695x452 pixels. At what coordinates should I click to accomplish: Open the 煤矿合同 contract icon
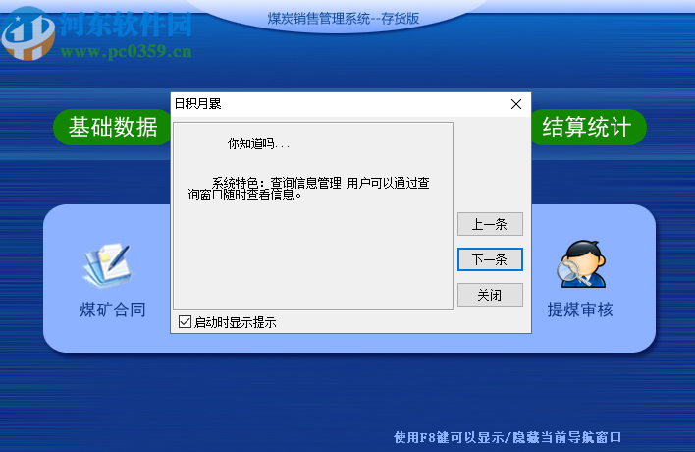(107, 264)
